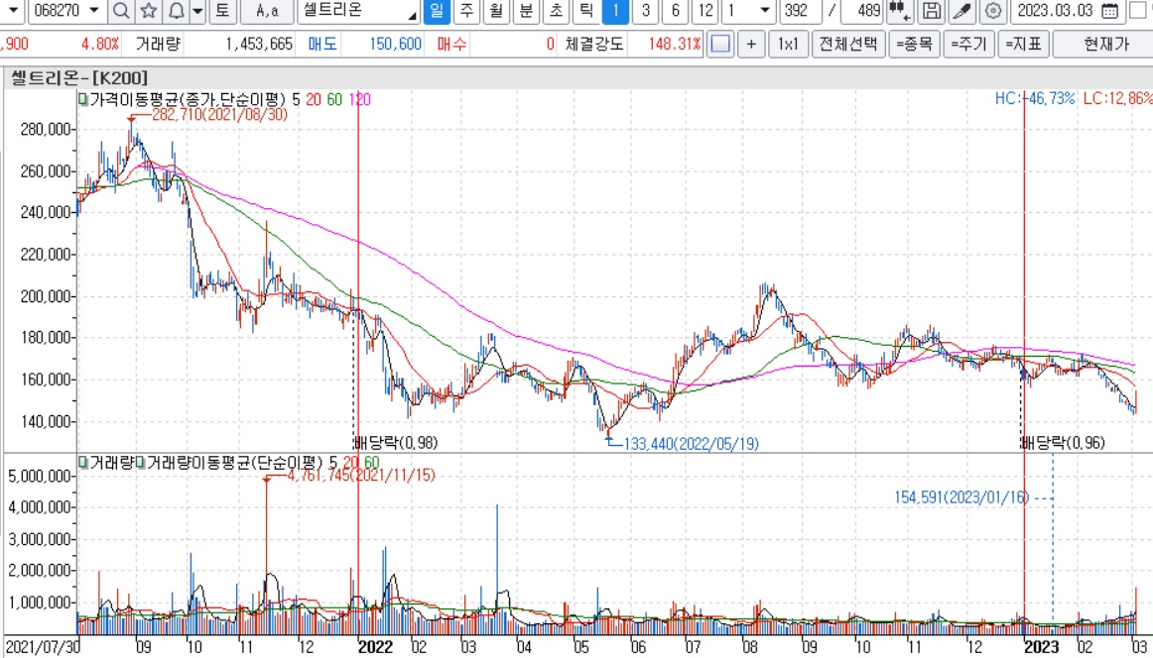Image resolution: width=1153 pixels, height=658 pixels.
Task: Click the 2022 year label on time axis
Action: click(375, 647)
